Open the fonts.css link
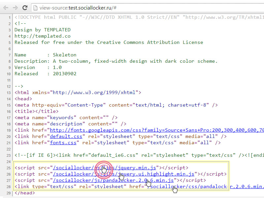Image resolution: width=264 pixels, height=198 pixels. [x=63, y=143]
